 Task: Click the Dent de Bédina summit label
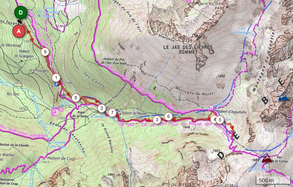point(213,4)
